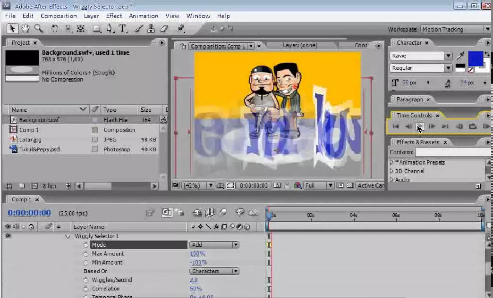Image resolution: width=493 pixels, height=298 pixels.
Task: Open the Full resolution dropdown
Action: coord(330,186)
